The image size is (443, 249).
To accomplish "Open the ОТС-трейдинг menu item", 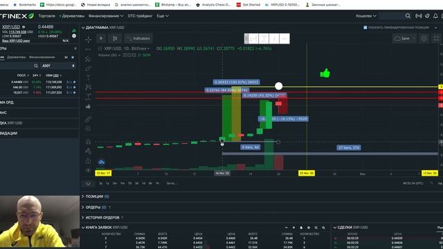I will (140, 16).
